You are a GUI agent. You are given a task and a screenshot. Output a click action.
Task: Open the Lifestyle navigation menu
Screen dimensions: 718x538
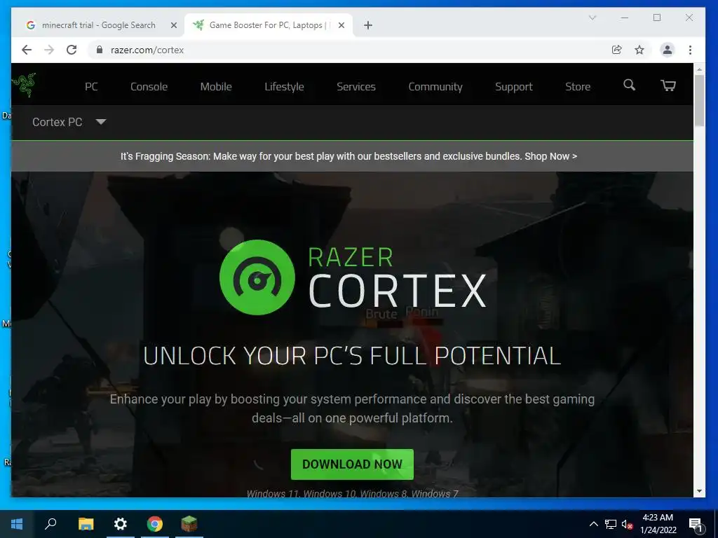[x=284, y=86]
